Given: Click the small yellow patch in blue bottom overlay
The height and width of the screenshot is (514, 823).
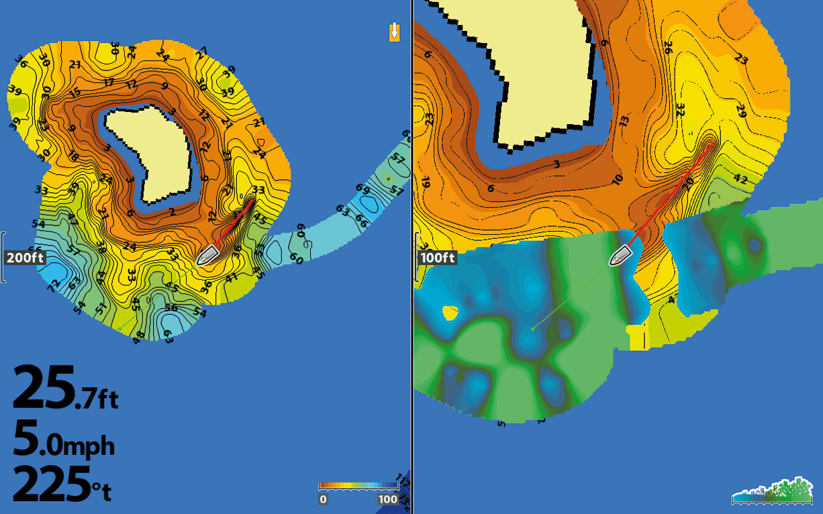Looking at the screenshot, I should [450, 312].
